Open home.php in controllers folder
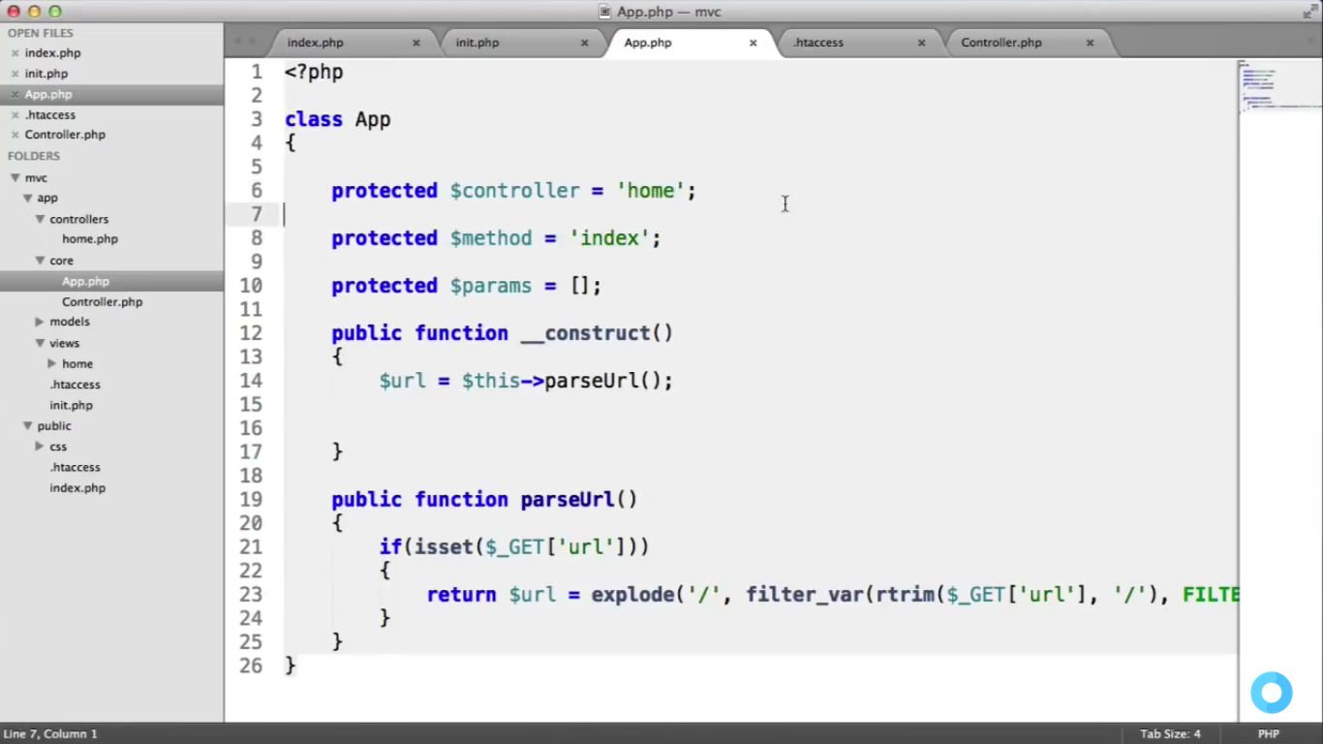This screenshot has width=1323, height=744. [90, 239]
